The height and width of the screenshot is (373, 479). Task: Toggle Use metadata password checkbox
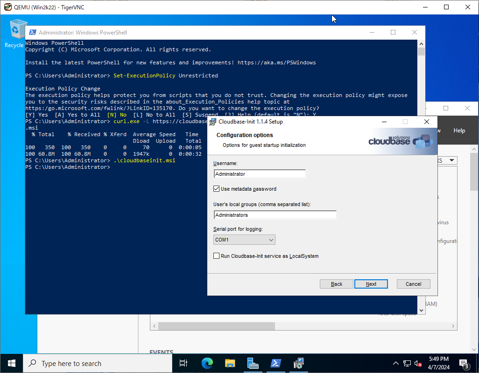point(216,189)
